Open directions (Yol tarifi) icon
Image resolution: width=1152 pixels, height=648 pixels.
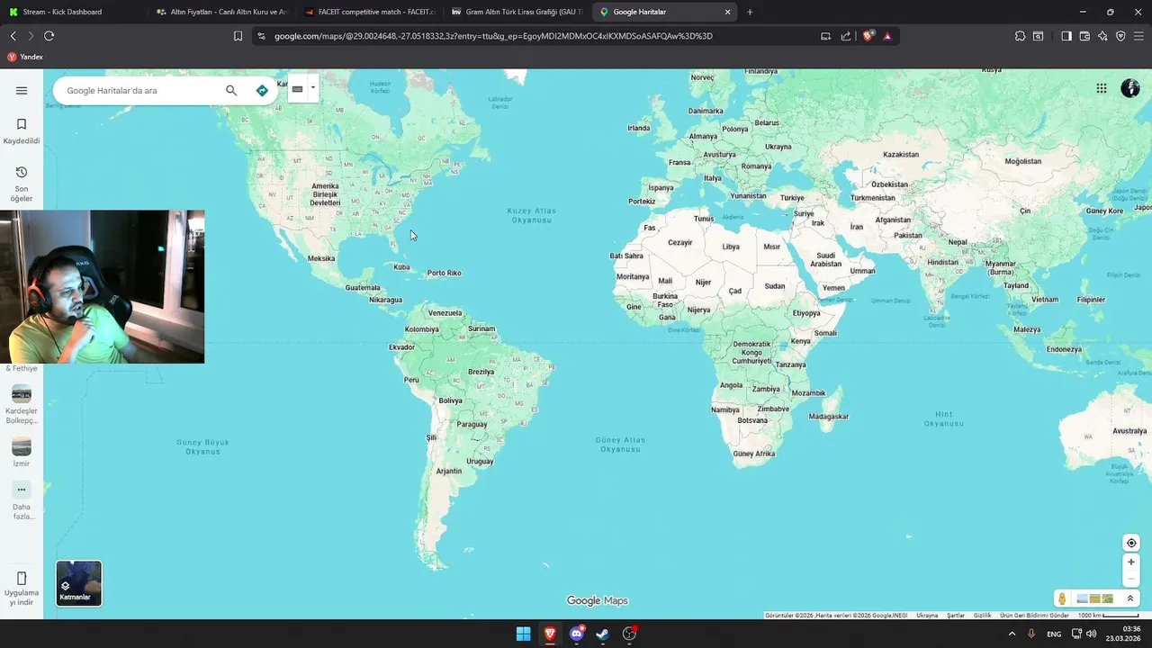[x=262, y=90]
